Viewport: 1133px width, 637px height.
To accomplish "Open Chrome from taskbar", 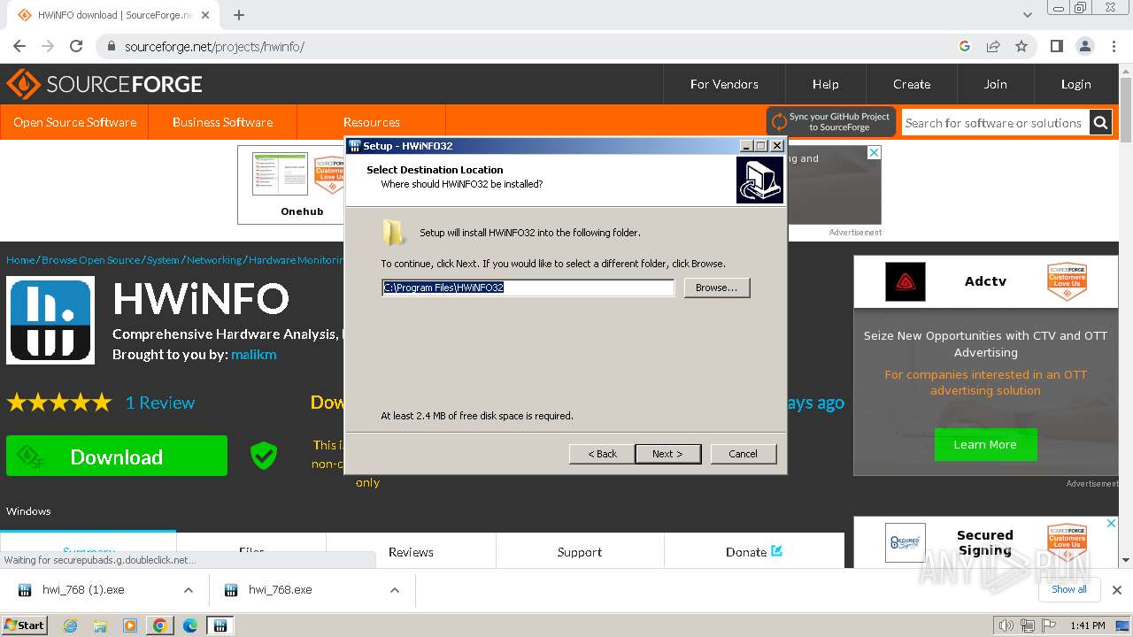I will (159, 625).
